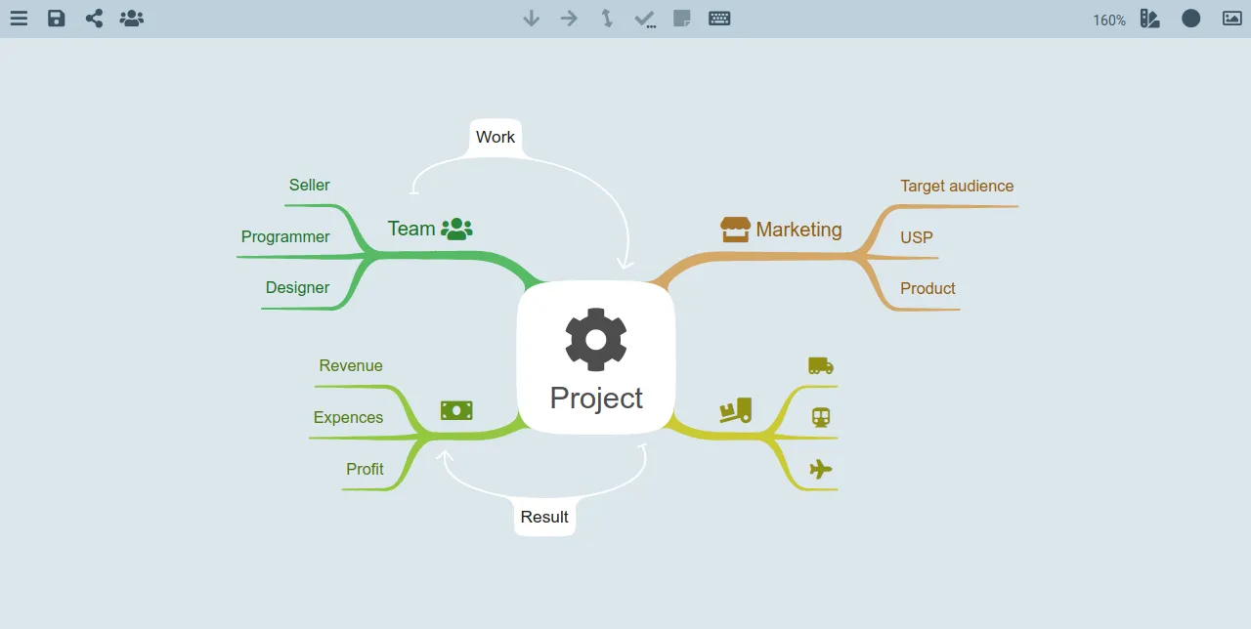This screenshot has height=629, width=1251.
Task: Click the airplane icon on the transport branch
Action: tap(821, 469)
